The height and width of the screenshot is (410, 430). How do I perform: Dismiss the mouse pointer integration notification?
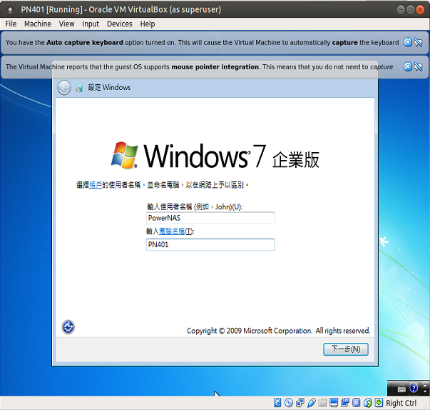408,66
